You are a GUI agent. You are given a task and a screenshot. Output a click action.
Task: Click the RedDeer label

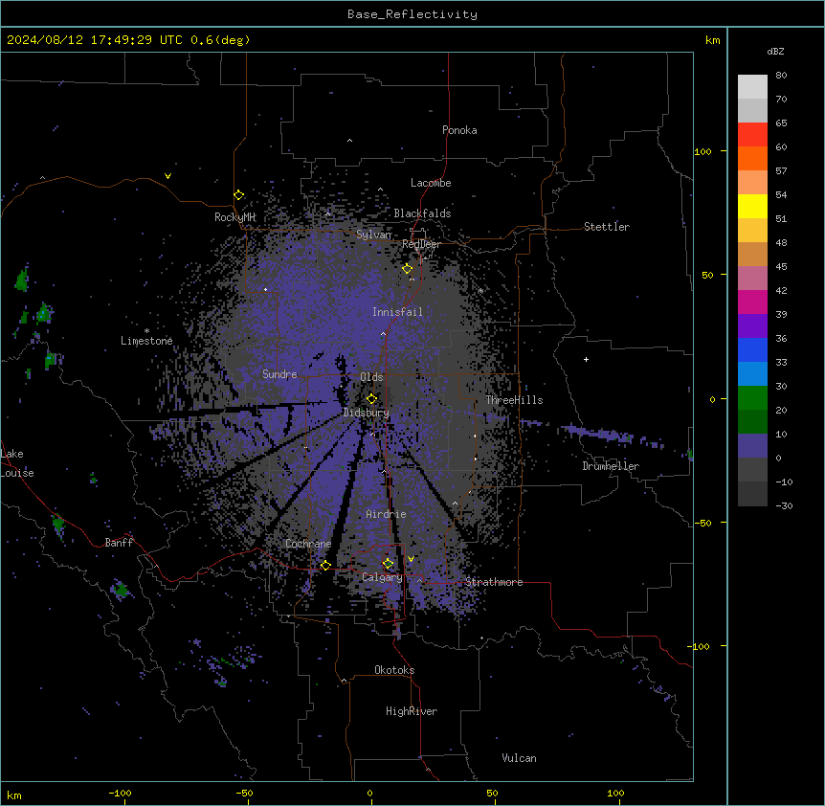coord(421,244)
